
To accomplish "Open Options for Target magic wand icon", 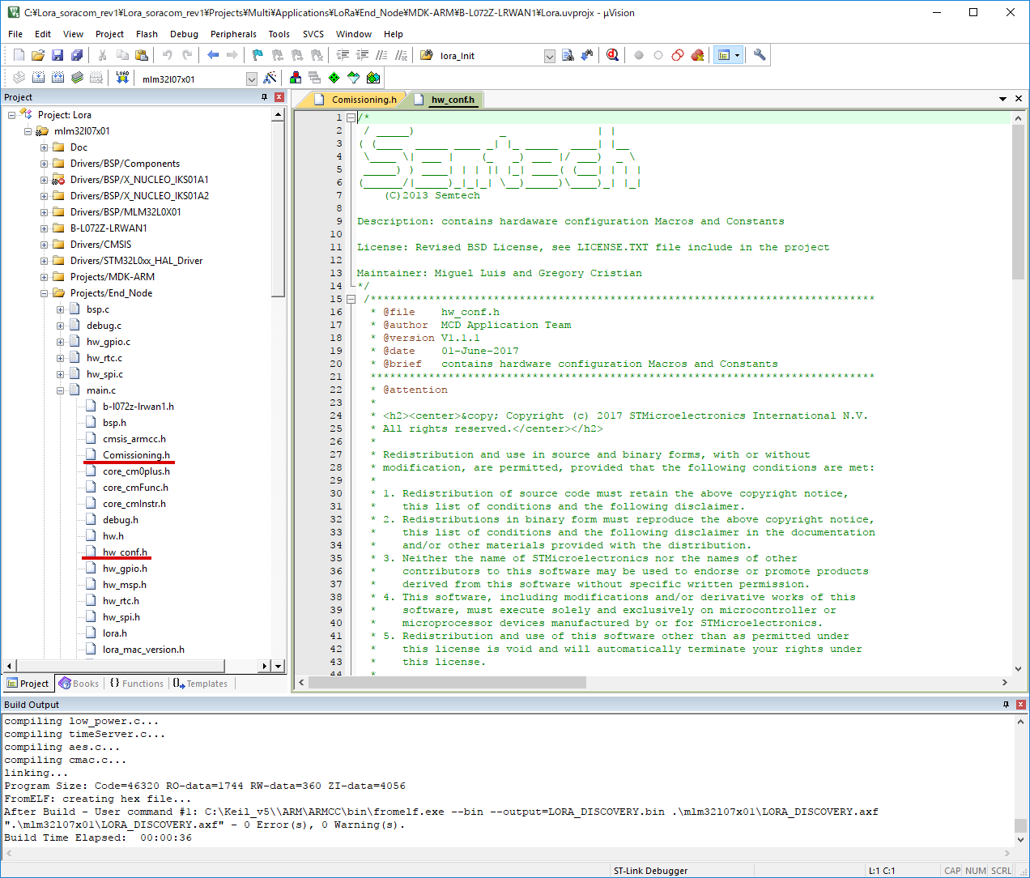I will pos(270,78).
